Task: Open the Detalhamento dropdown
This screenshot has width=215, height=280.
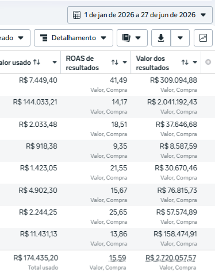Action: click(x=74, y=38)
